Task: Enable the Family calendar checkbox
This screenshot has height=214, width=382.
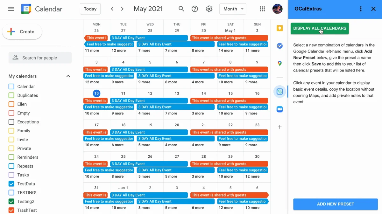Action: 11,131
